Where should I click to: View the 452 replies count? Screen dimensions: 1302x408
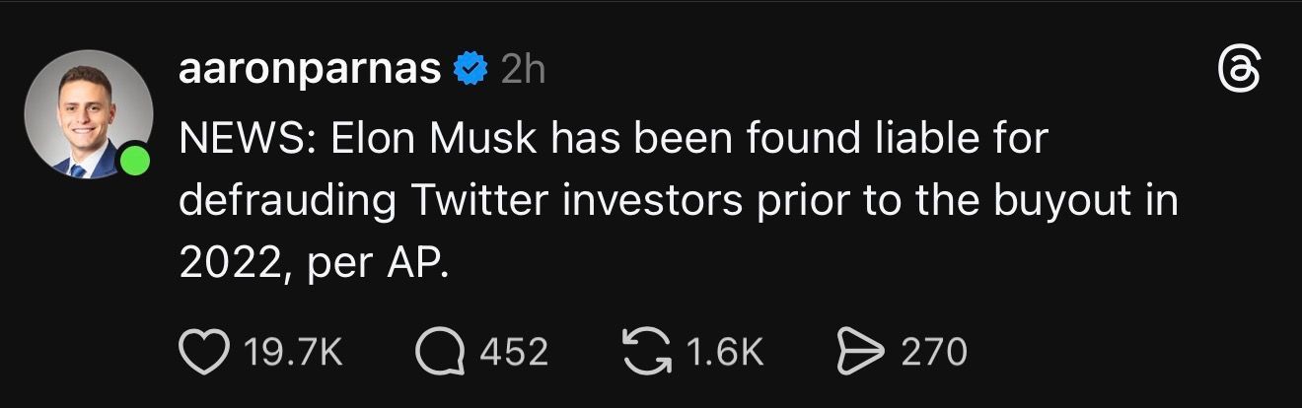click(513, 352)
